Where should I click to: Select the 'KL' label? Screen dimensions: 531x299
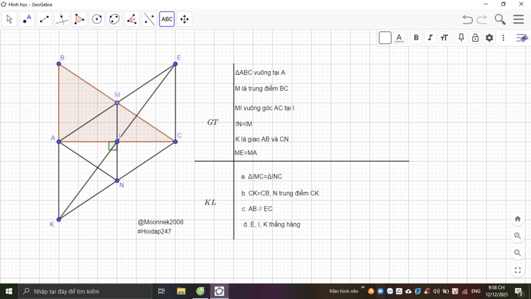pyautogui.click(x=211, y=202)
